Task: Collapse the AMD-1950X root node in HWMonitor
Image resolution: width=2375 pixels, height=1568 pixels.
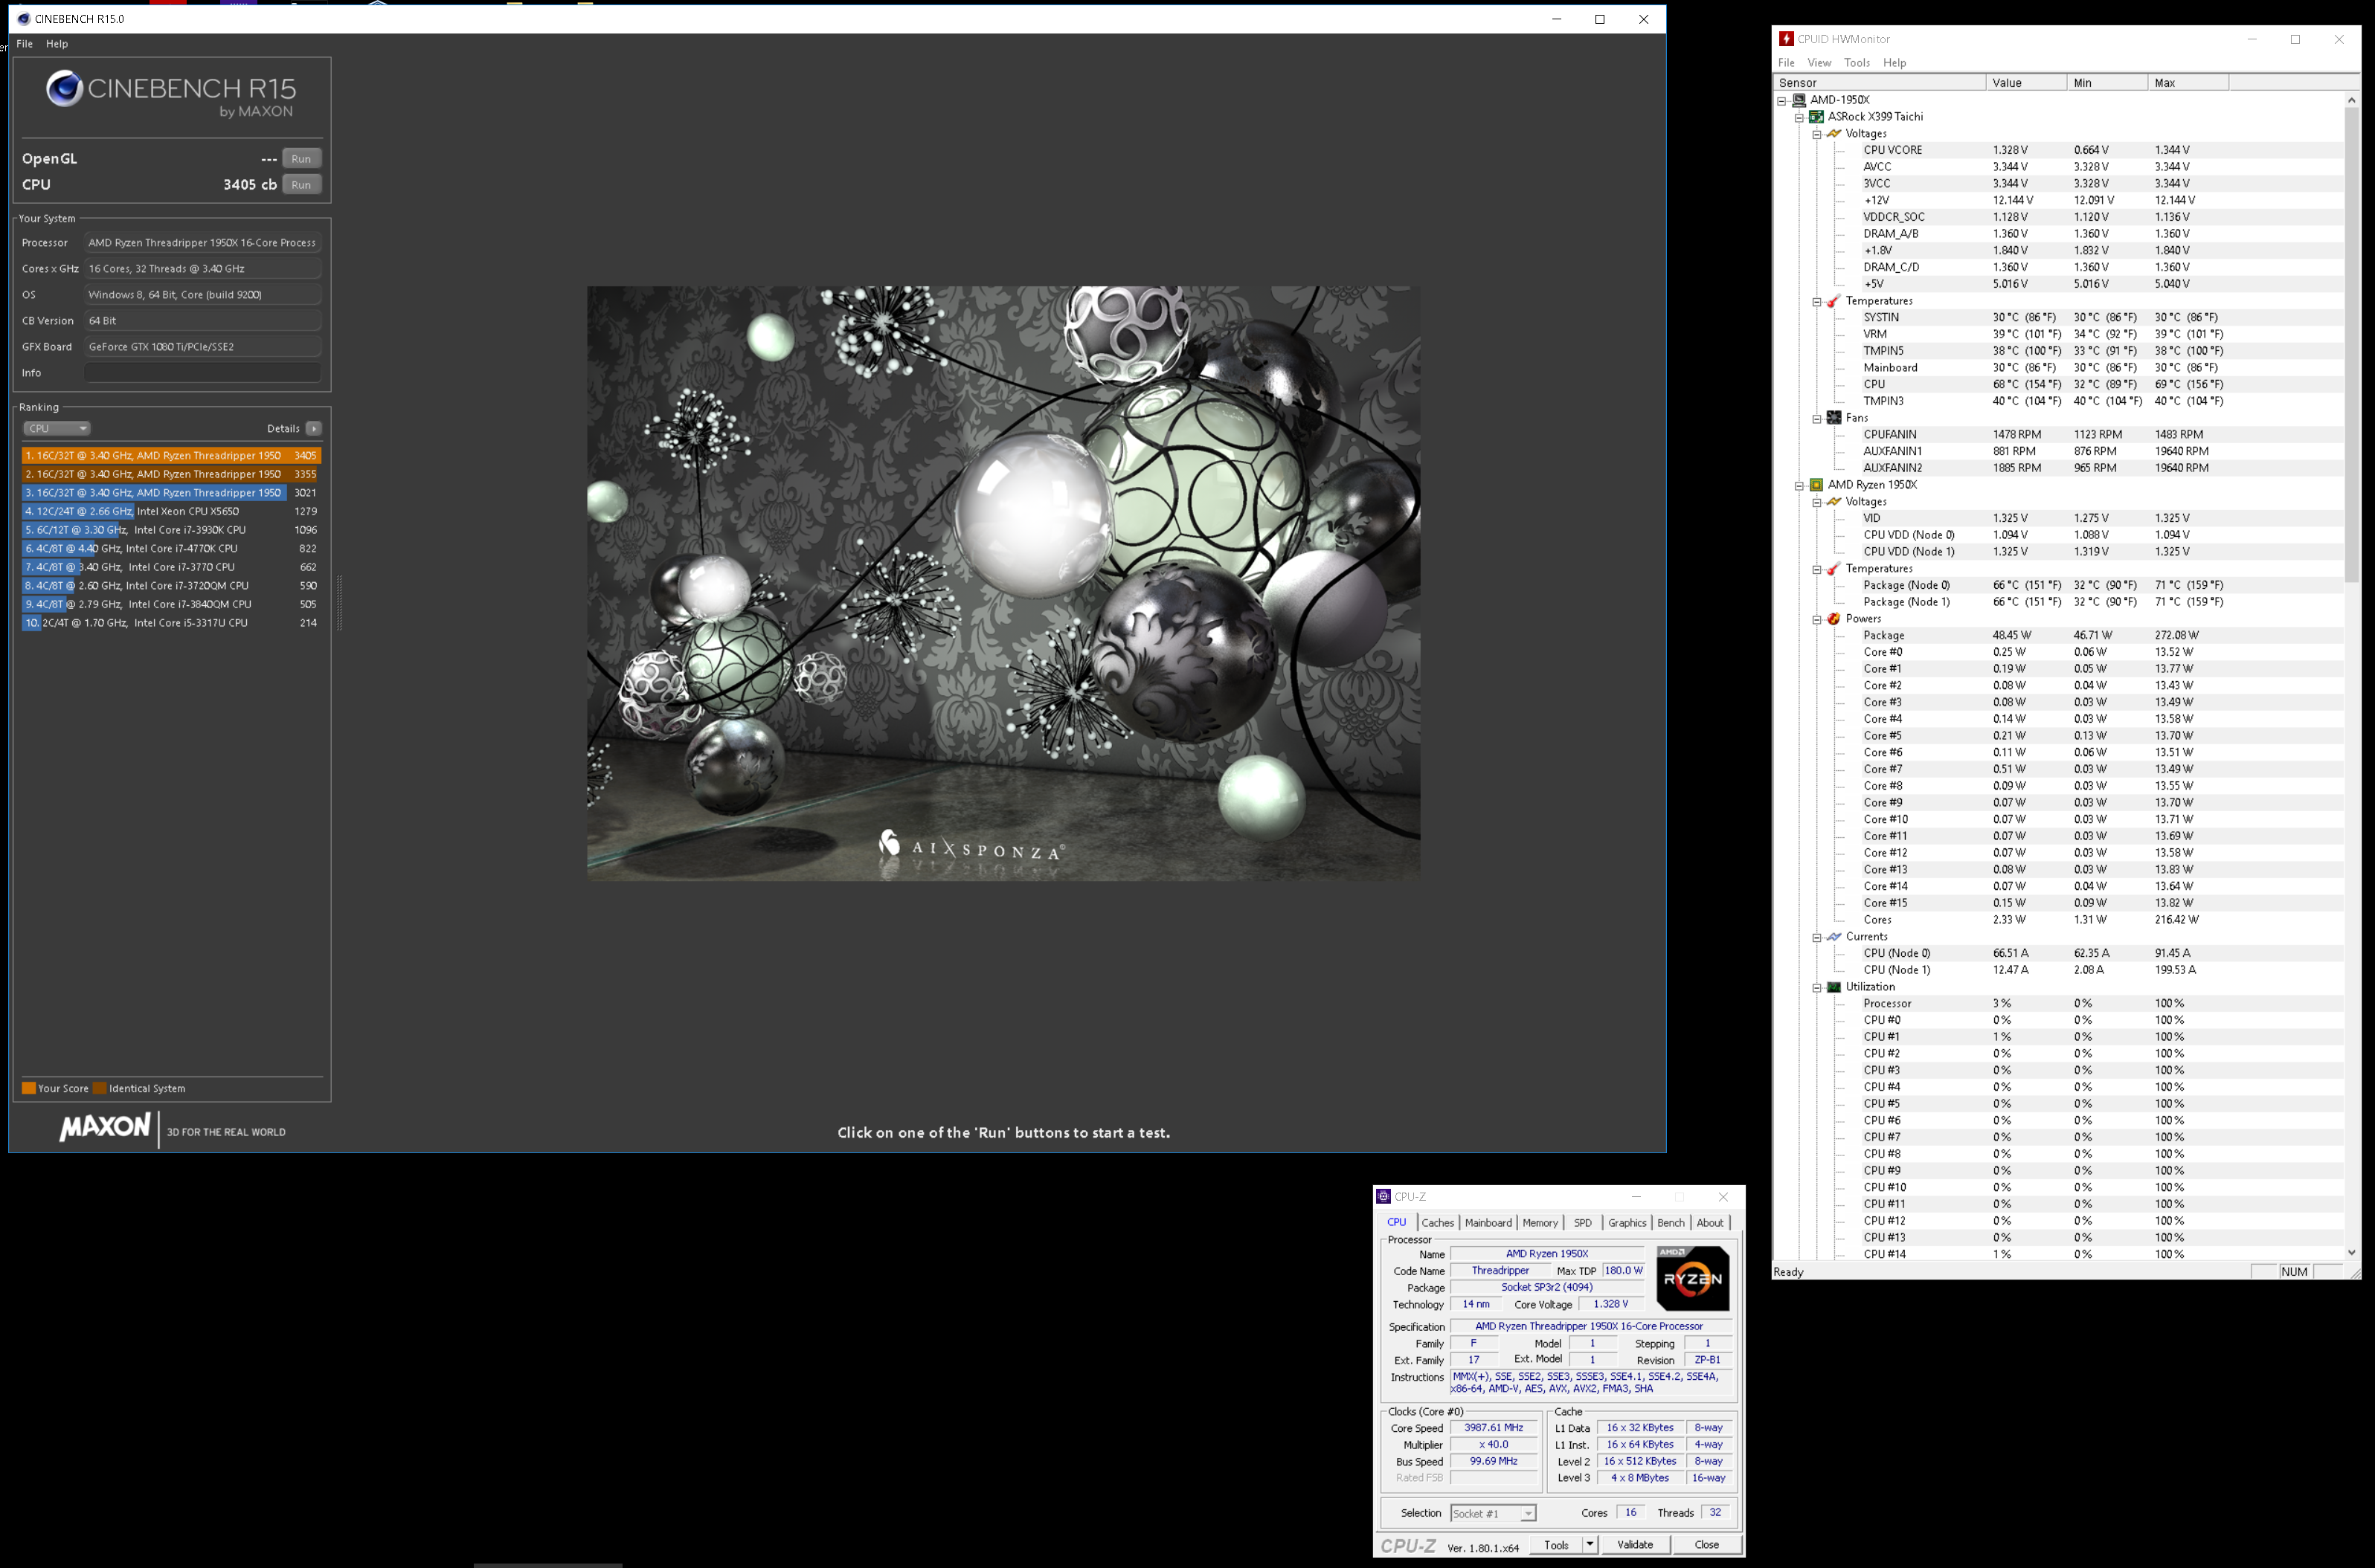Action: pyautogui.click(x=1781, y=100)
